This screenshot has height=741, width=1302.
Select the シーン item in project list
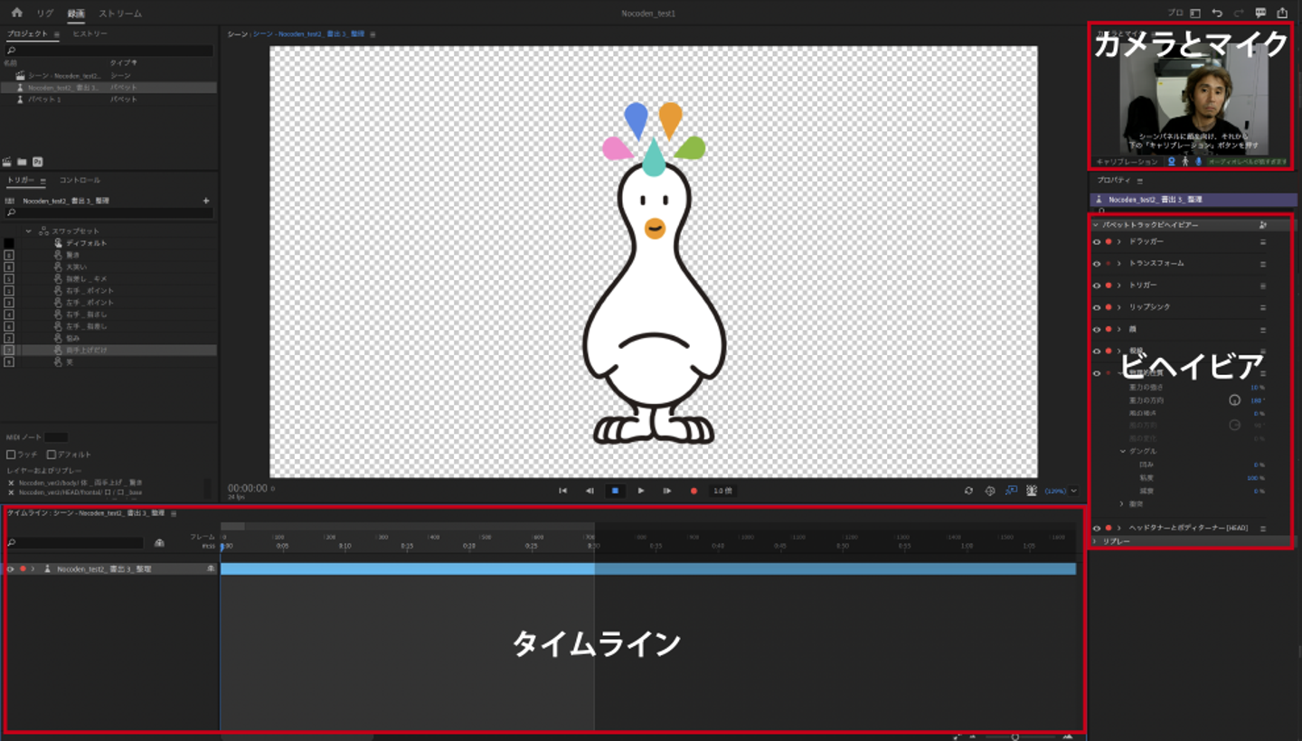(x=108, y=76)
